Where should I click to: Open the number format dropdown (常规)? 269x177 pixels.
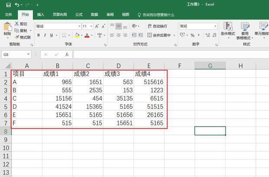pos(215,26)
